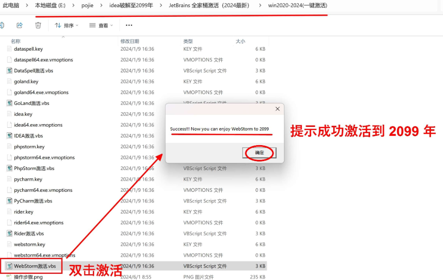Click the icon beside pycharm64.exe.vmoptions
This screenshot has width=443, height=280.
pyautogui.click(x=9, y=190)
